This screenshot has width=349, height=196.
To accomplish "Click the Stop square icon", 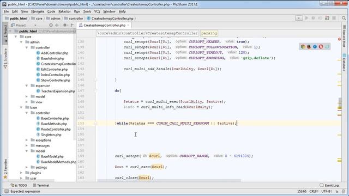I will [x=334, y=18].
